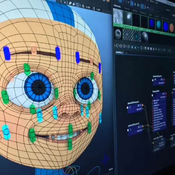
Task: Select the cyan cheek control beside the nose
Action: [55, 112]
